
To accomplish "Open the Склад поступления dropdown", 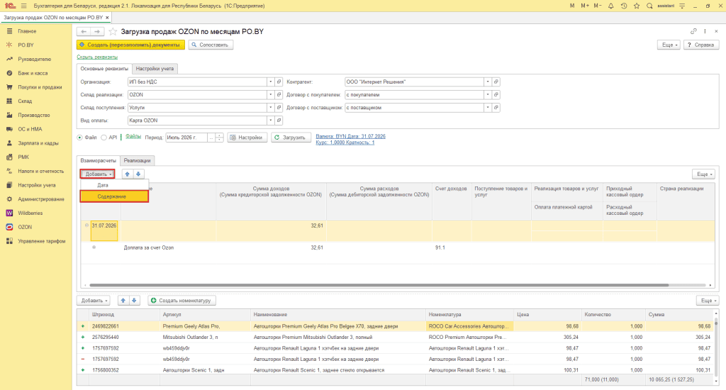I will [x=270, y=108].
